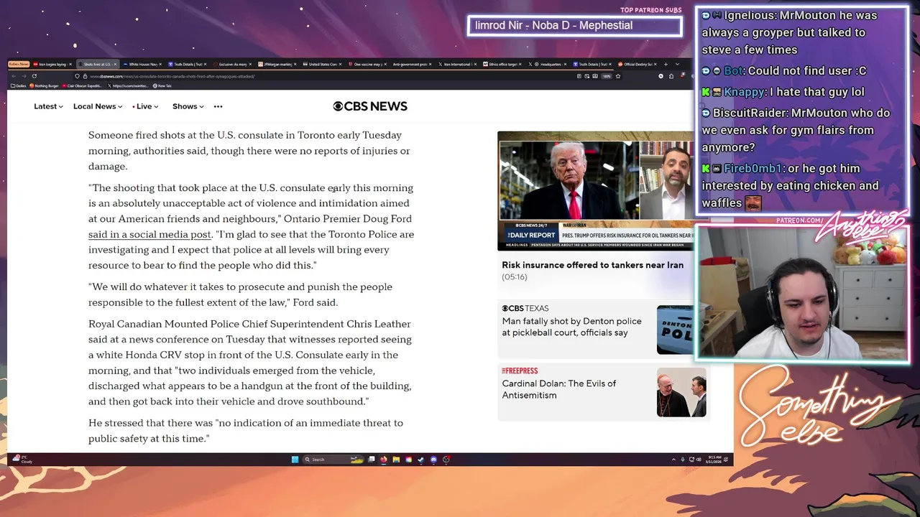Close the 'Iran begins laying' tab
Screen dimensions: 920x517
[x=70, y=64]
